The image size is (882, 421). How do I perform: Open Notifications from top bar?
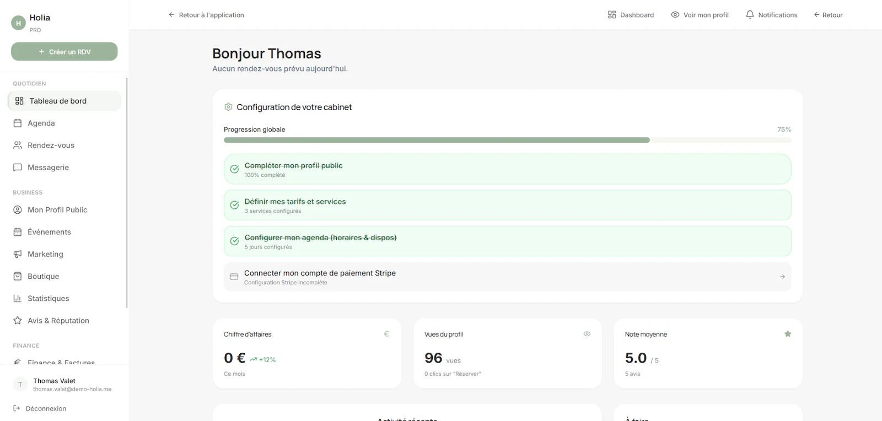771,15
